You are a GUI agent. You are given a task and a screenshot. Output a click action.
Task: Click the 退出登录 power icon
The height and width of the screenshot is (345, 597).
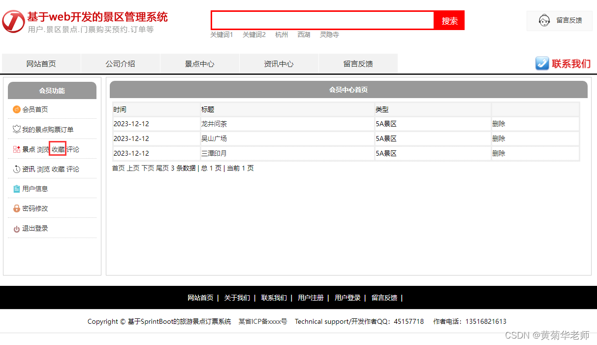pos(16,229)
